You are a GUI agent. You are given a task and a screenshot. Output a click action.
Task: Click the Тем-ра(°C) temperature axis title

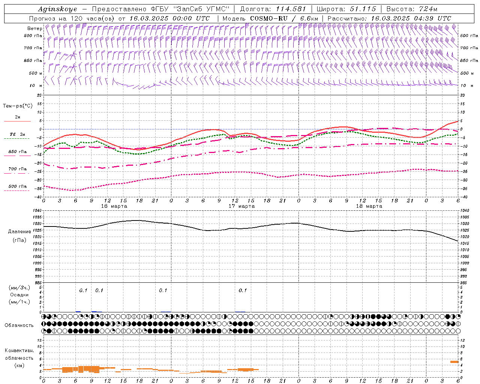point(18,106)
